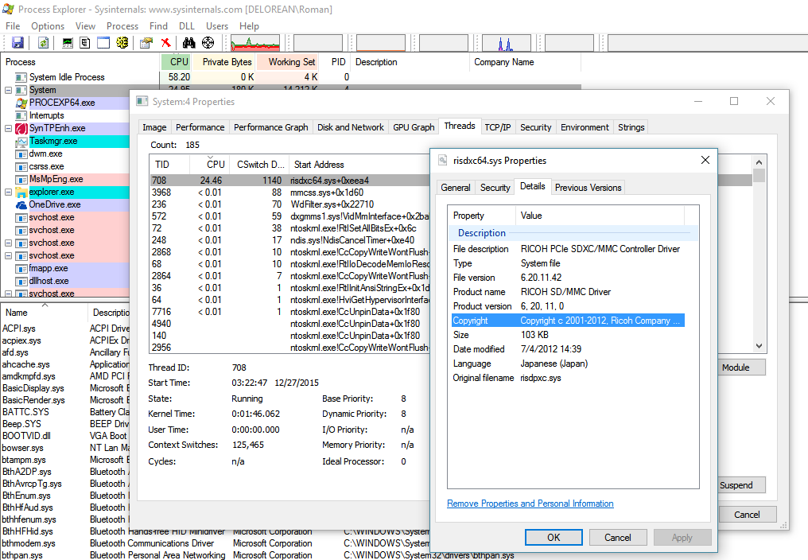The image size is (808, 560).
Task: Close the risdxc64.sys Properties dialog
Action: (x=705, y=161)
